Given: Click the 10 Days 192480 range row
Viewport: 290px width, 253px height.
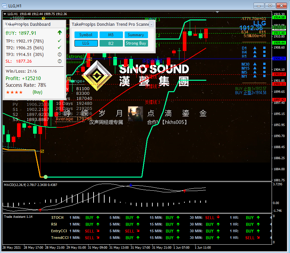Looking at the screenshot, I should (x=74, y=103).
